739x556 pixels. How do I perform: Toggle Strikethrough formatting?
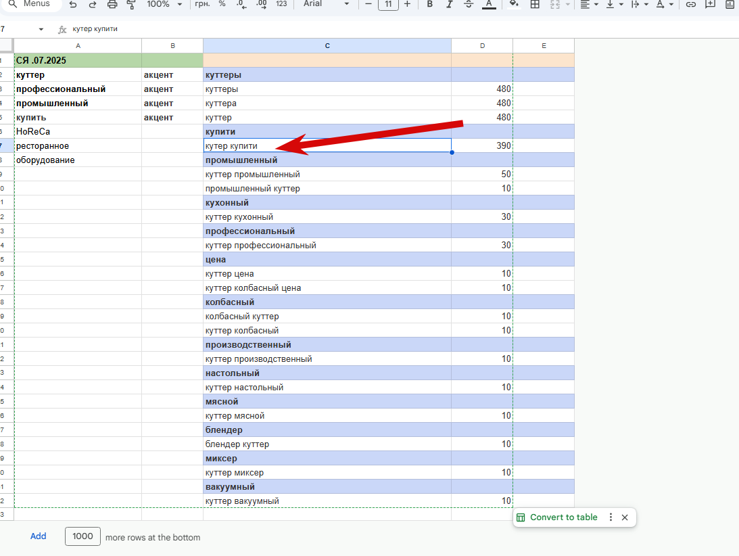click(469, 4)
